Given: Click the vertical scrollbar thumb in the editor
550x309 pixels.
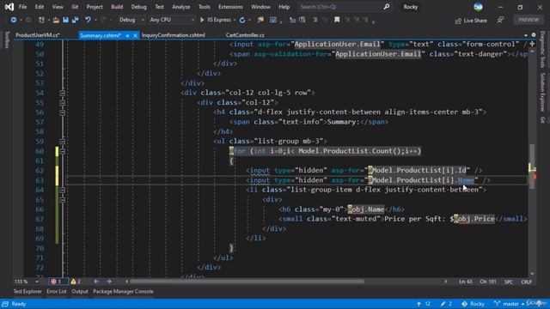Looking at the screenshot, I should coord(532,167).
